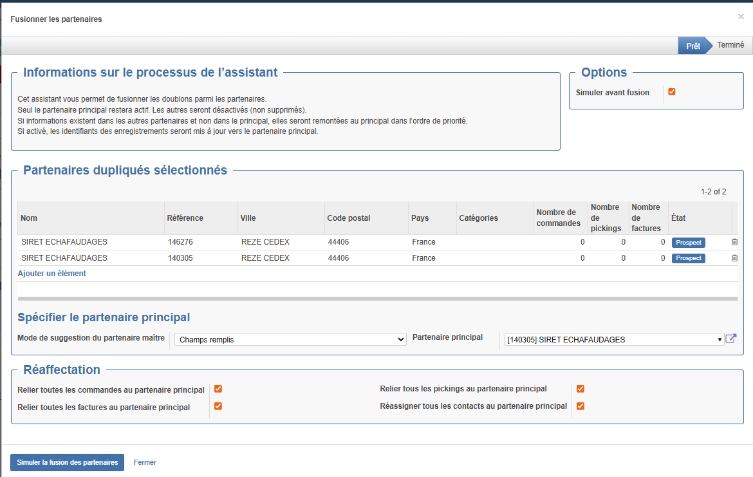Click postal code 44406 in 146276 row

point(339,242)
